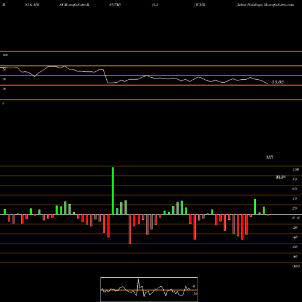Click the RSI current value 33.03
Image resolution: width=302 pixels, height=302 pixels.
pos(278,82)
